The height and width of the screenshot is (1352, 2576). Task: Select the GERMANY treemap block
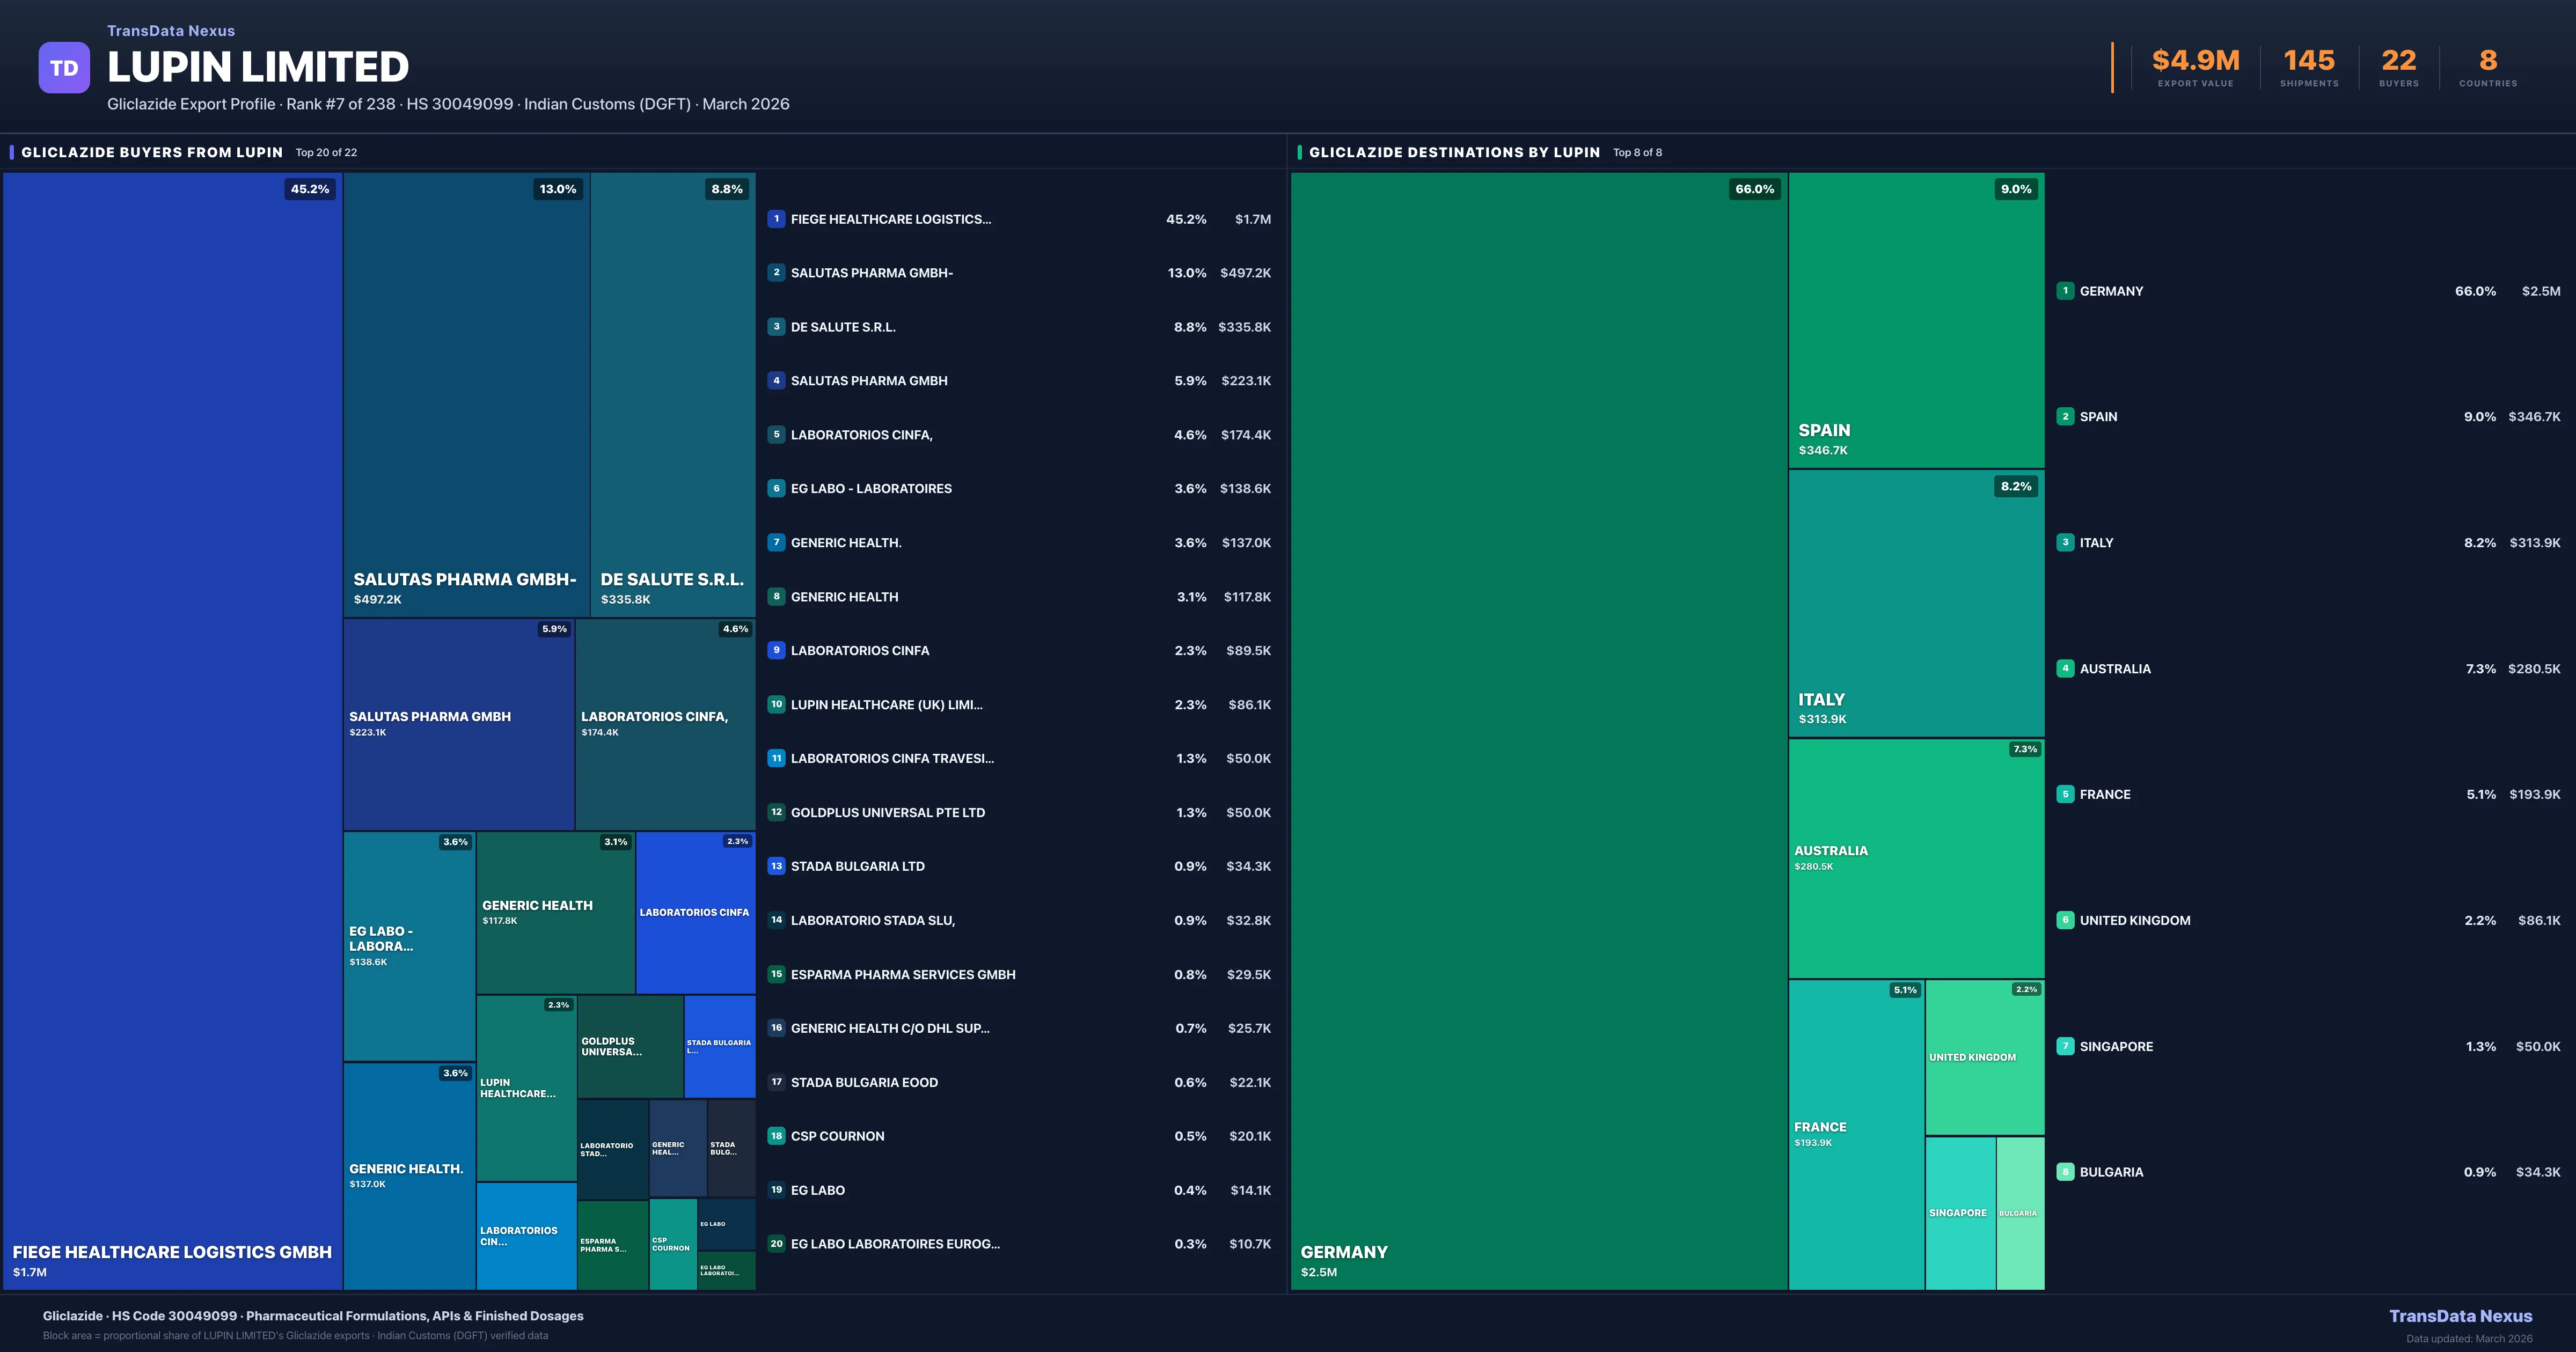tap(1540, 730)
